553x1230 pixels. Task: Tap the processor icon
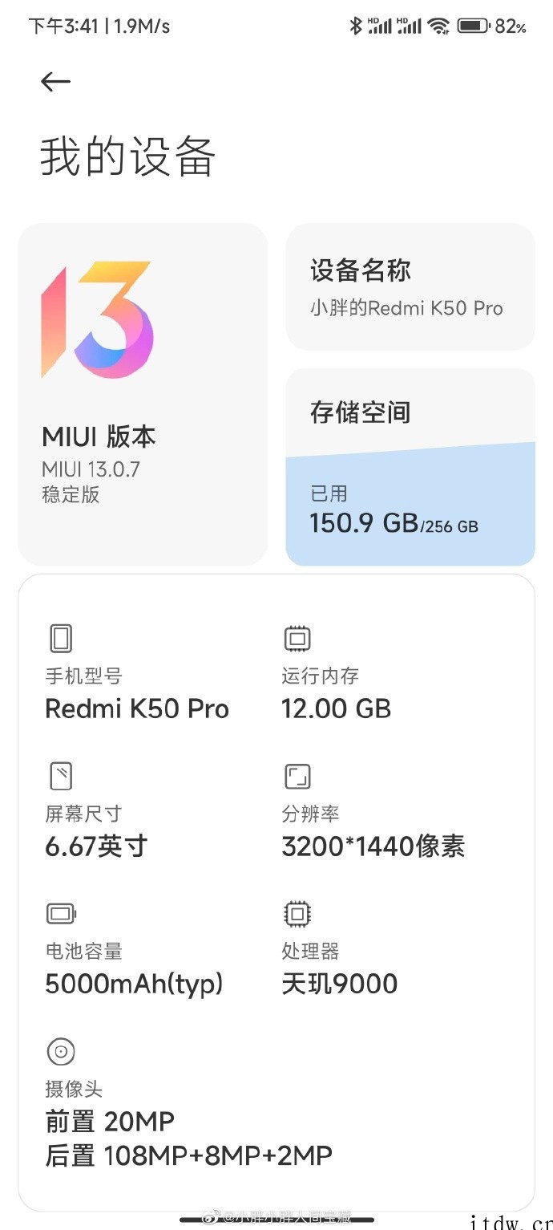tap(297, 914)
